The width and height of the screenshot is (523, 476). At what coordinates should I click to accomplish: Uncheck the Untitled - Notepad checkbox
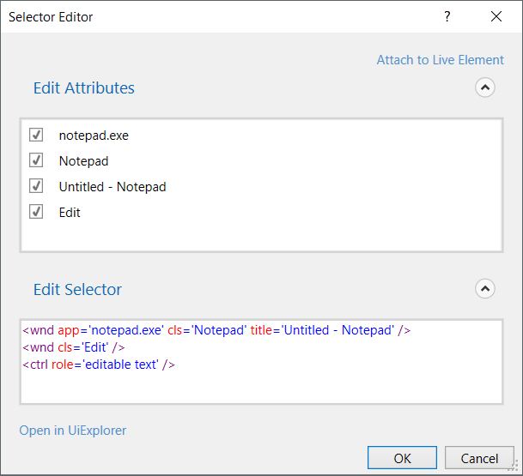tap(36, 186)
